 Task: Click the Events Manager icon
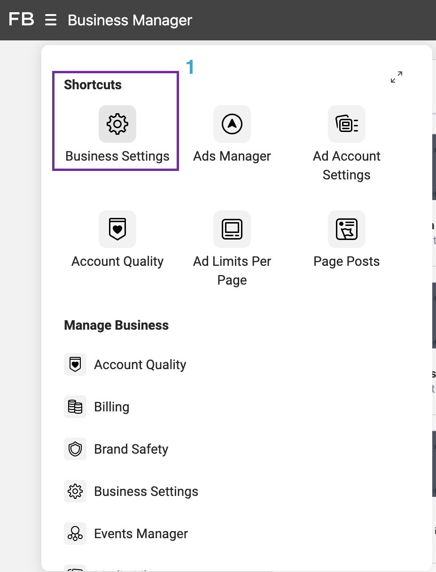[x=75, y=533]
